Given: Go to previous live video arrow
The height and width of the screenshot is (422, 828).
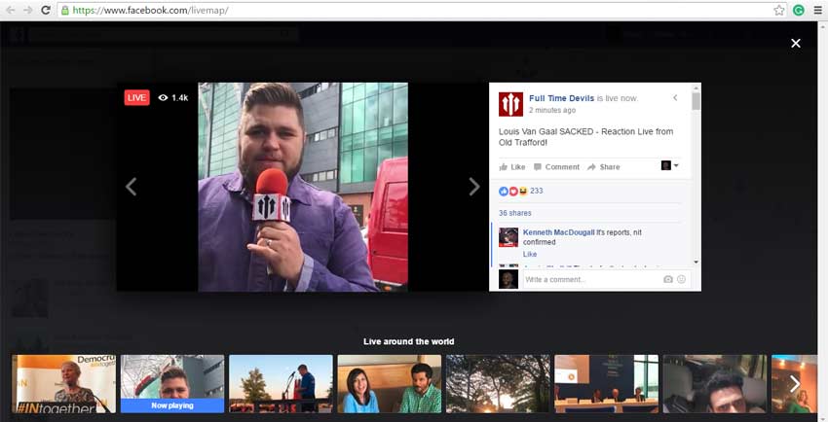Looking at the screenshot, I should [131, 187].
